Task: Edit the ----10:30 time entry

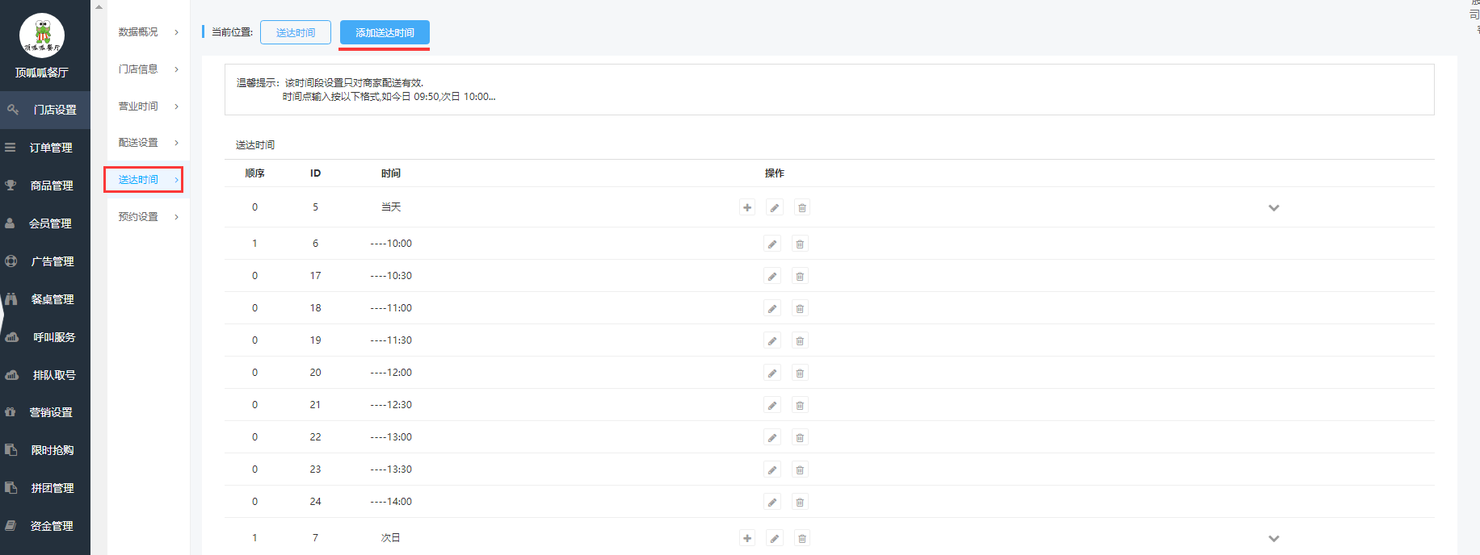Action: click(x=772, y=276)
